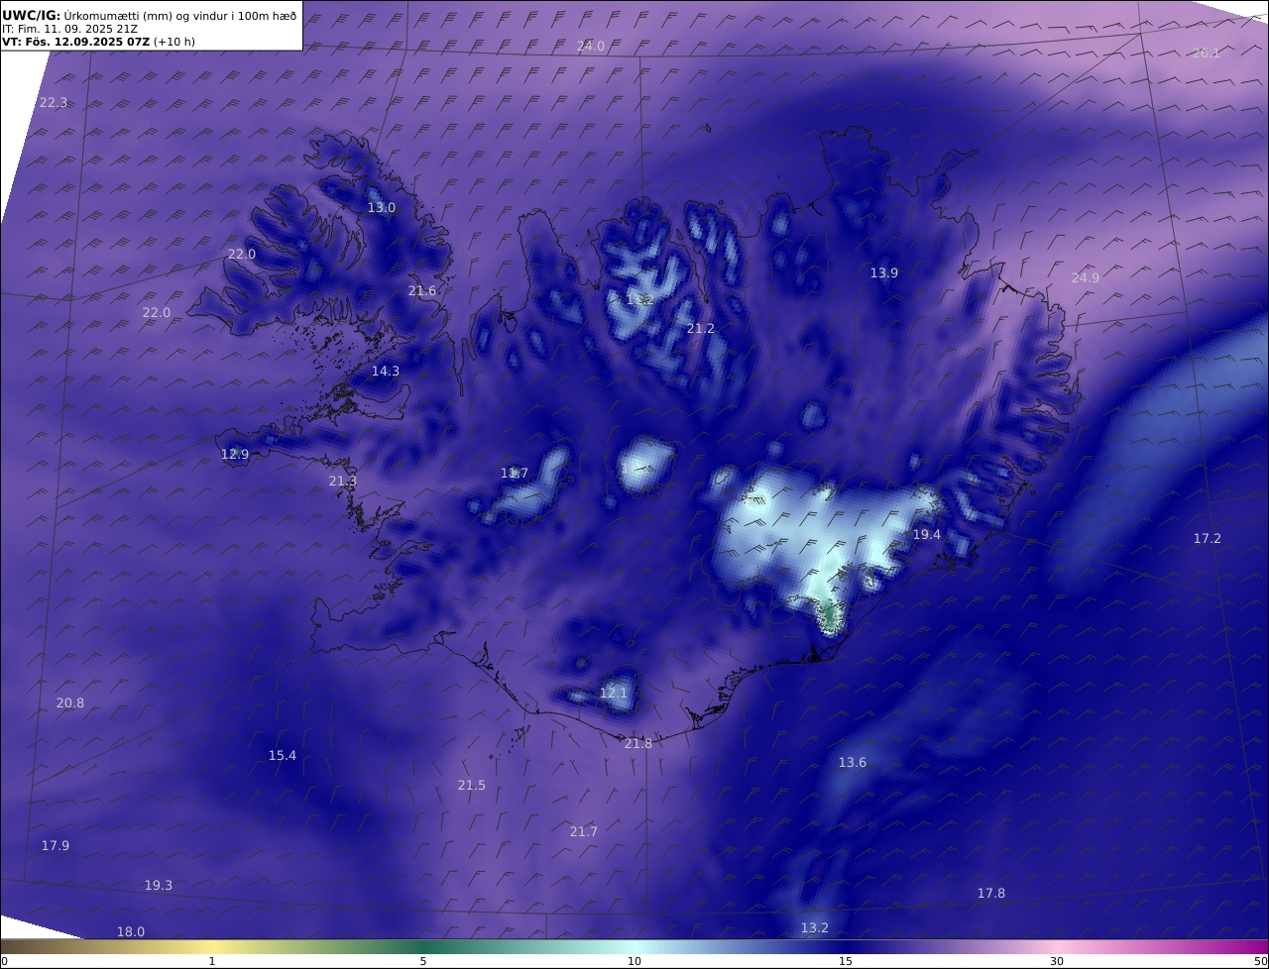Image resolution: width=1269 pixels, height=969 pixels.
Task: Click the colour scale tick label 10
Action: [x=634, y=961]
